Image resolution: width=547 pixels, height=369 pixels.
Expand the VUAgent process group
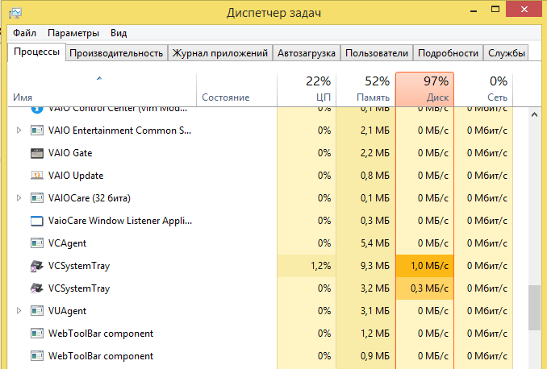[x=20, y=310]
